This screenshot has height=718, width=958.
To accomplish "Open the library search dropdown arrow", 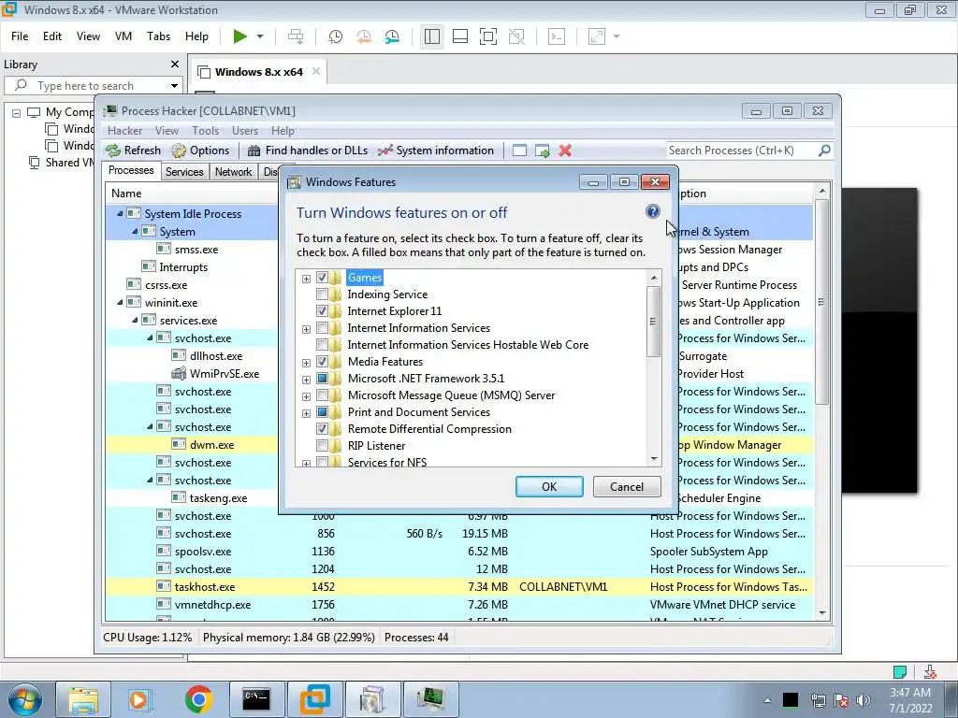I will 174,85.
